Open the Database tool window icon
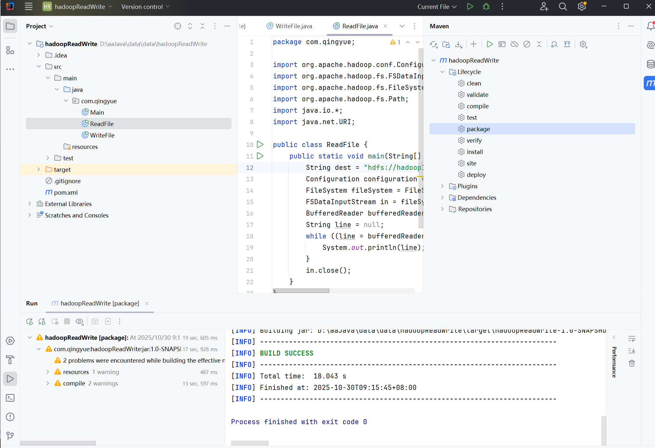655x448 pixels. [x=651, y=64]
